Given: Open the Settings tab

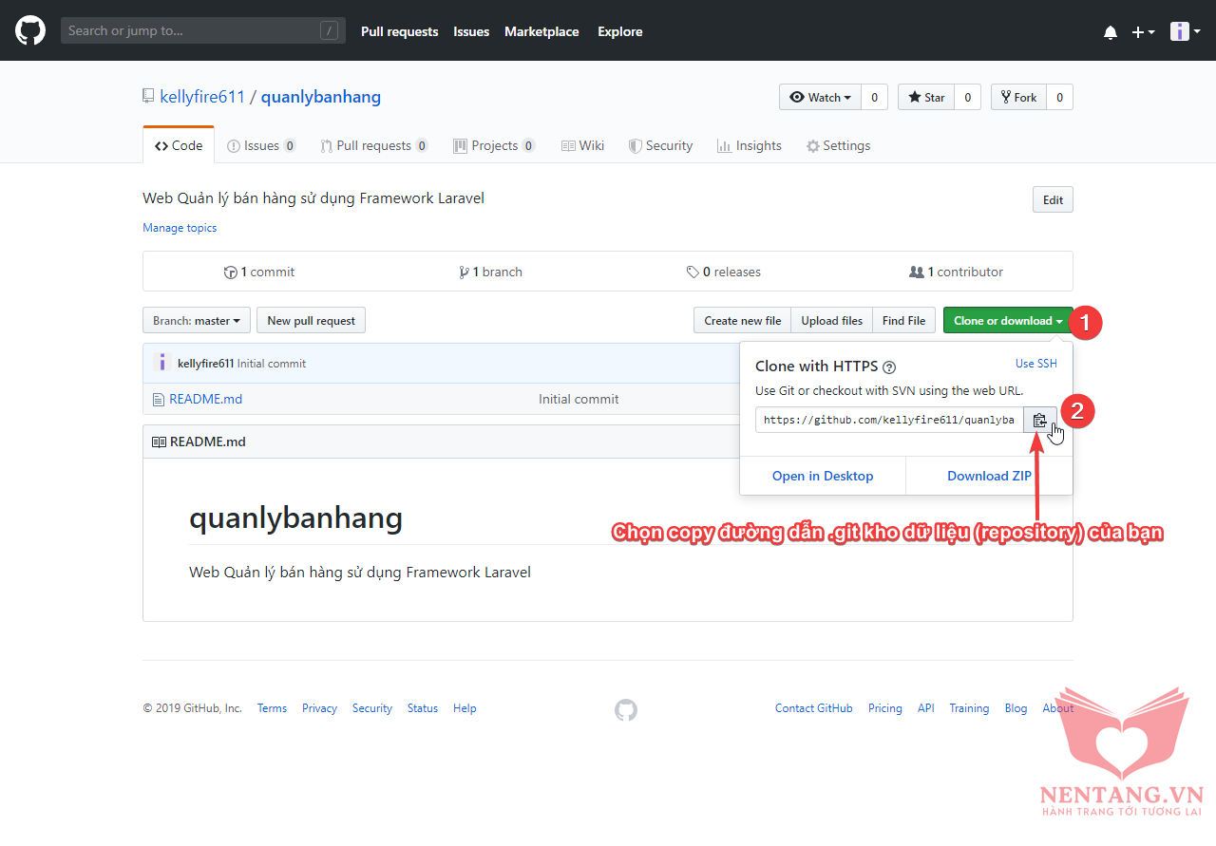Looking at the screenshot, I should (838, 145).
